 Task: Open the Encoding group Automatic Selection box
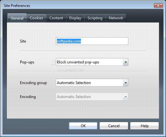(92, 83)
